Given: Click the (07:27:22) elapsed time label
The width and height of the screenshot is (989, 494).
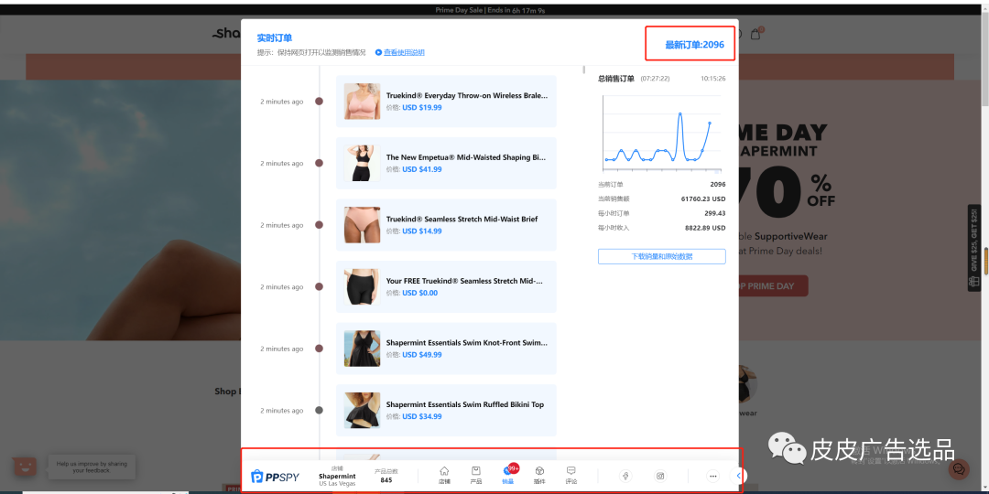Looking at the screenshot, I should tap(655, 79).
